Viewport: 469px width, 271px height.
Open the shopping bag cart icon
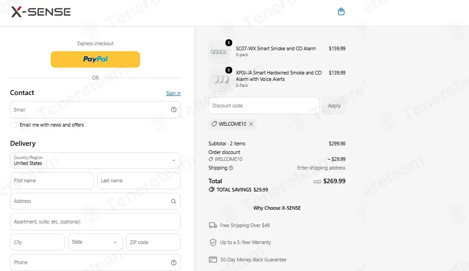pyautogui.click(x=341, y=12)
